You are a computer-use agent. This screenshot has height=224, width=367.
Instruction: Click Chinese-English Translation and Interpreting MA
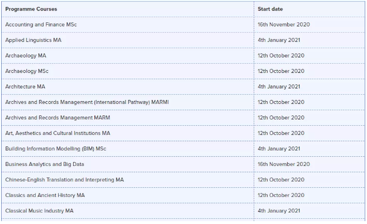pos(64,180)
